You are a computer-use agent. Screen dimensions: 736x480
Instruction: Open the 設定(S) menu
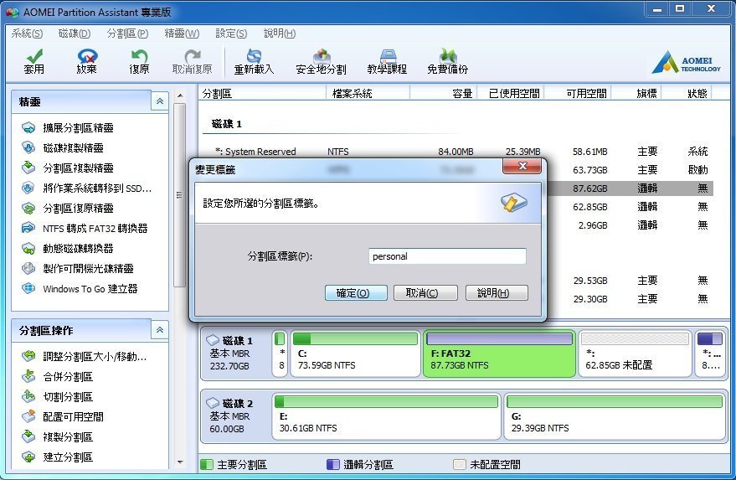tap(231, 34)
